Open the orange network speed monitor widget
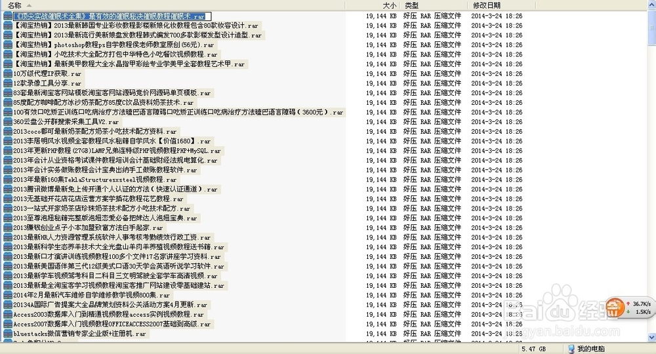Screen dimensions: 656x354 pos(629,307)
